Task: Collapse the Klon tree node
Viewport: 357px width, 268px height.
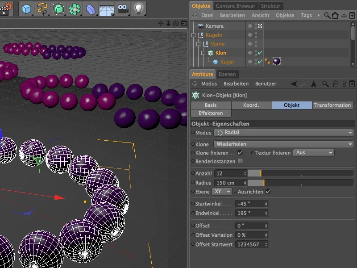Action: click(203, 53)
